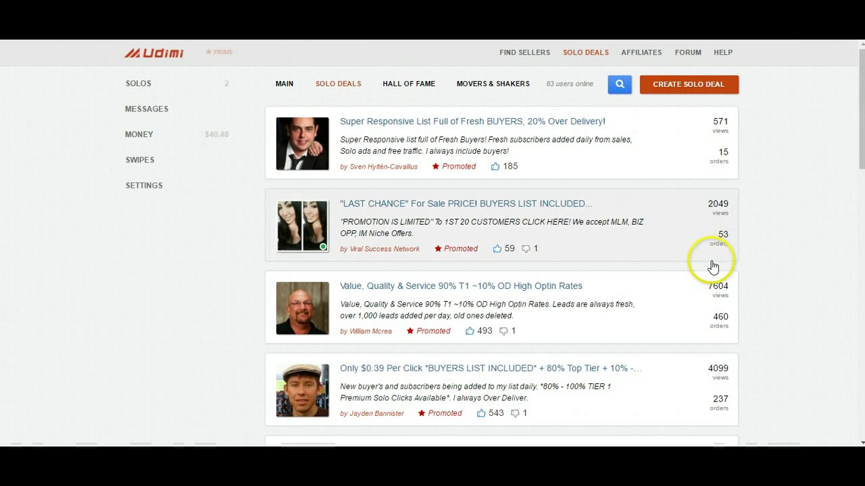Open Messages in left sidebar
The height and width of the screenshot is (486, 865).
point(147,109)
